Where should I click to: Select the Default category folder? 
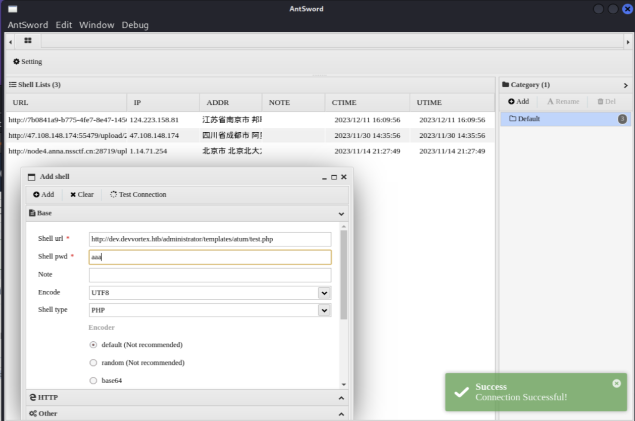[524, 119]
